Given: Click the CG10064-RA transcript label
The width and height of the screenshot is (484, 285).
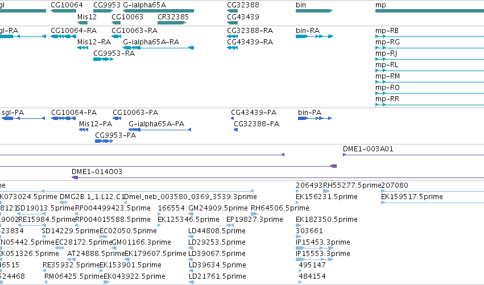Looking at the screenshot, I should click(73, 31).
